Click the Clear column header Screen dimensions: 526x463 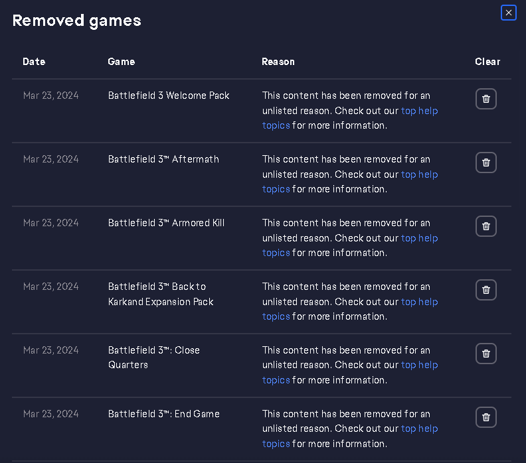(487, 62)
